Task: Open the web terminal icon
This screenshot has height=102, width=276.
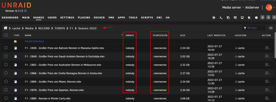Action: click(221, 18)
